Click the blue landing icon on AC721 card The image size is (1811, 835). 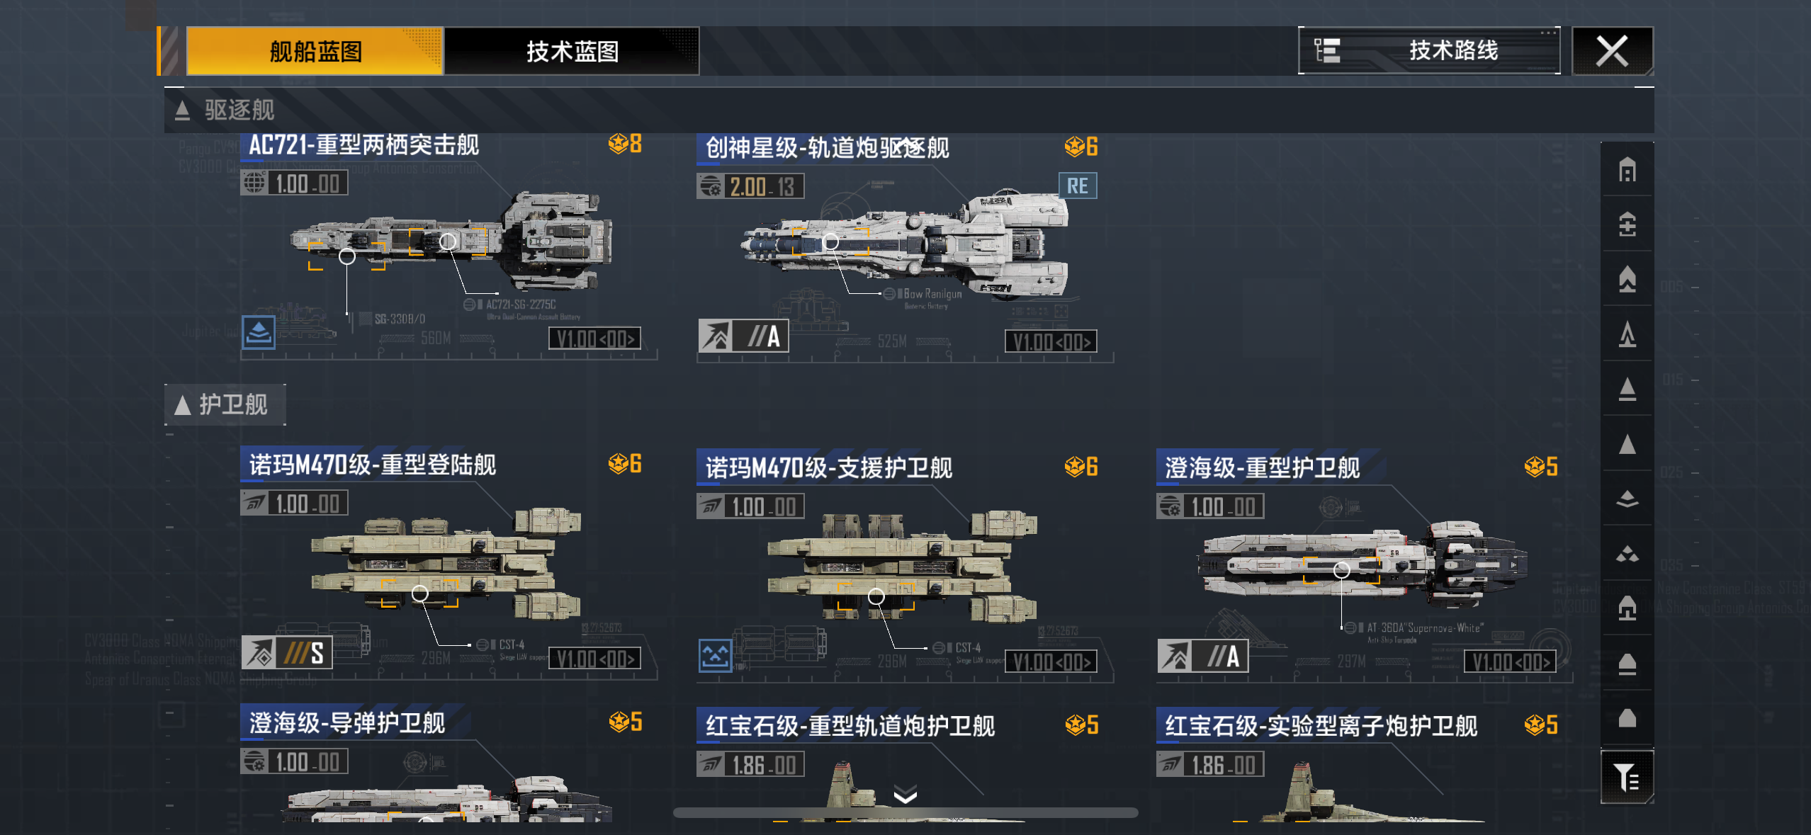(259, 331)
